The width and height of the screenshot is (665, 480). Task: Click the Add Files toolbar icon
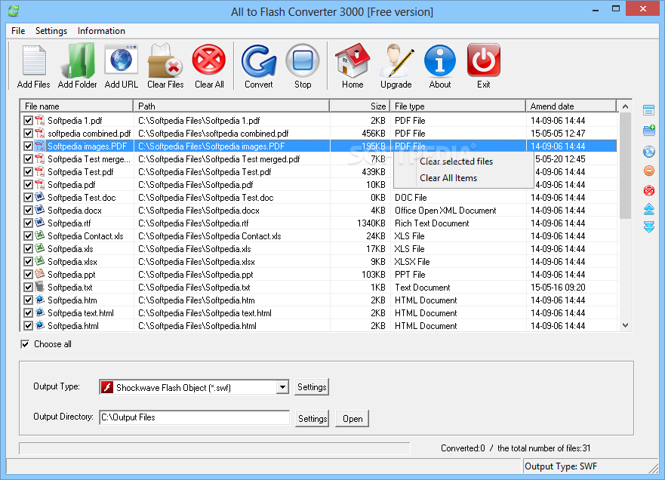point(33,60)
